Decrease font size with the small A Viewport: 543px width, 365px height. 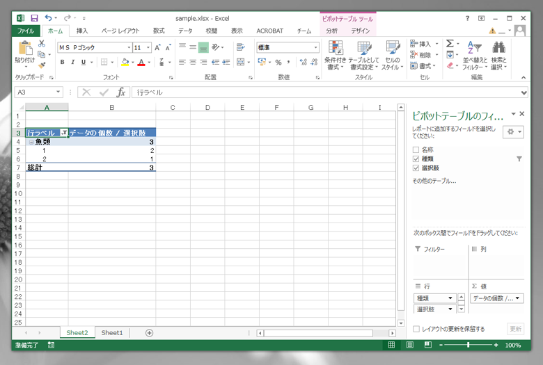tap(168, 47)
